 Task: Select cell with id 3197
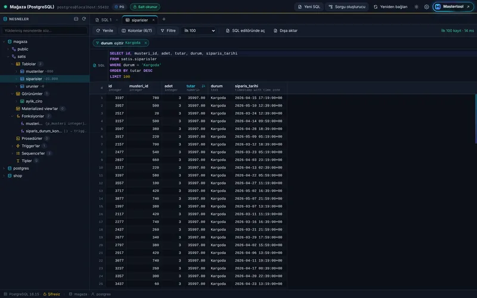coord(116,98)
